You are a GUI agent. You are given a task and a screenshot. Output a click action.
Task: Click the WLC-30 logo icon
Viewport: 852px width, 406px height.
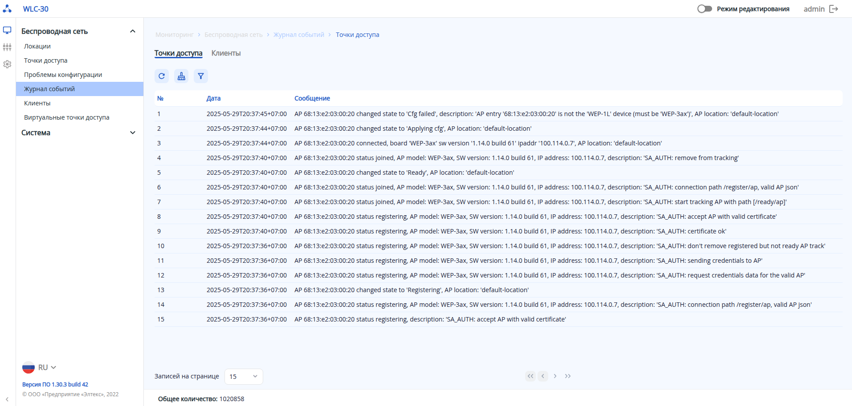7,8
